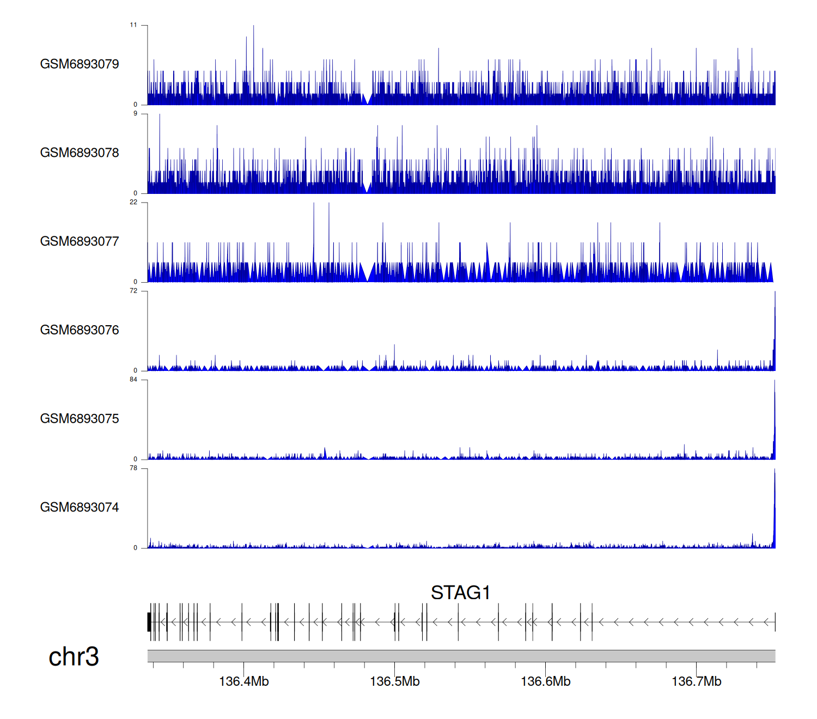Select the 136.7Mb position label
The width and height of the screenshot is (817, 719).
(696, 681)
